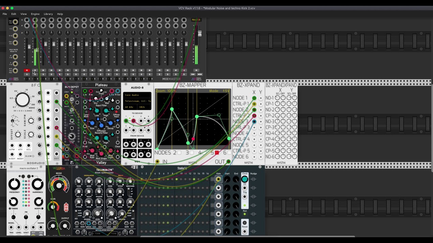
Task: Enable BZ-Mapper Nodes 3 checkbox
Action: [191, 153]
